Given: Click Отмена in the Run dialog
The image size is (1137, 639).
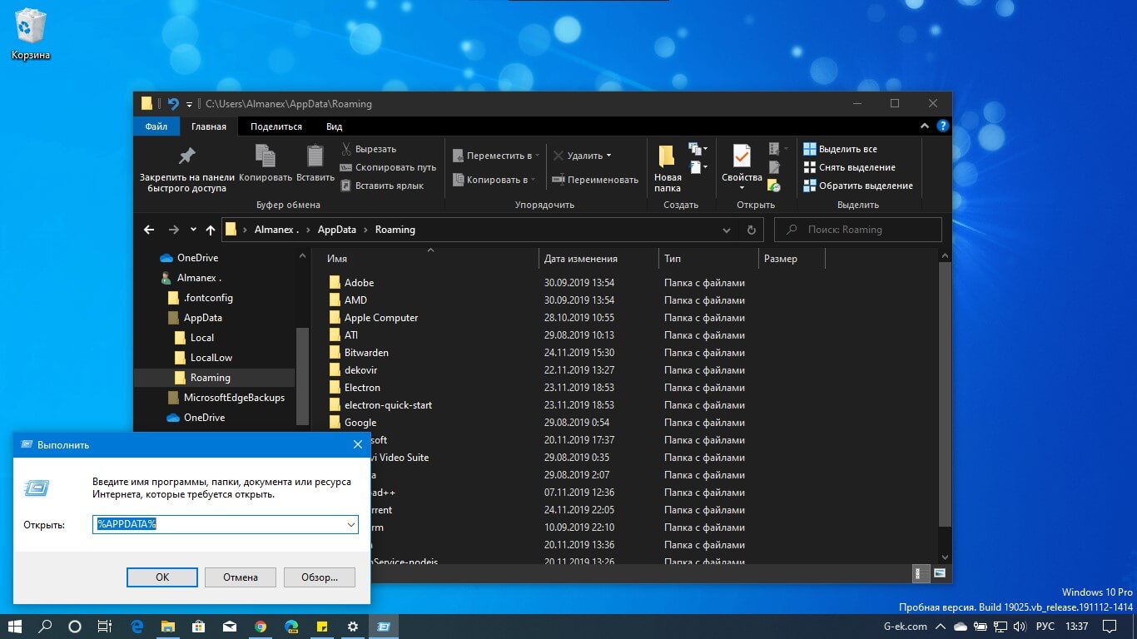Looking at the screenshot, I should (x=241, y=577).
